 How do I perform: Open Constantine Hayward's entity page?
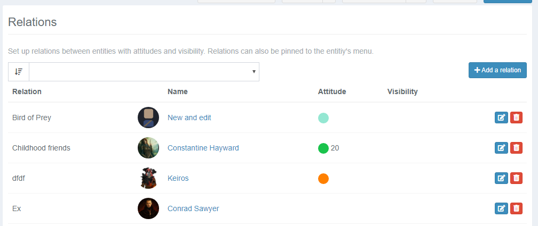click(x=203, y=148)
